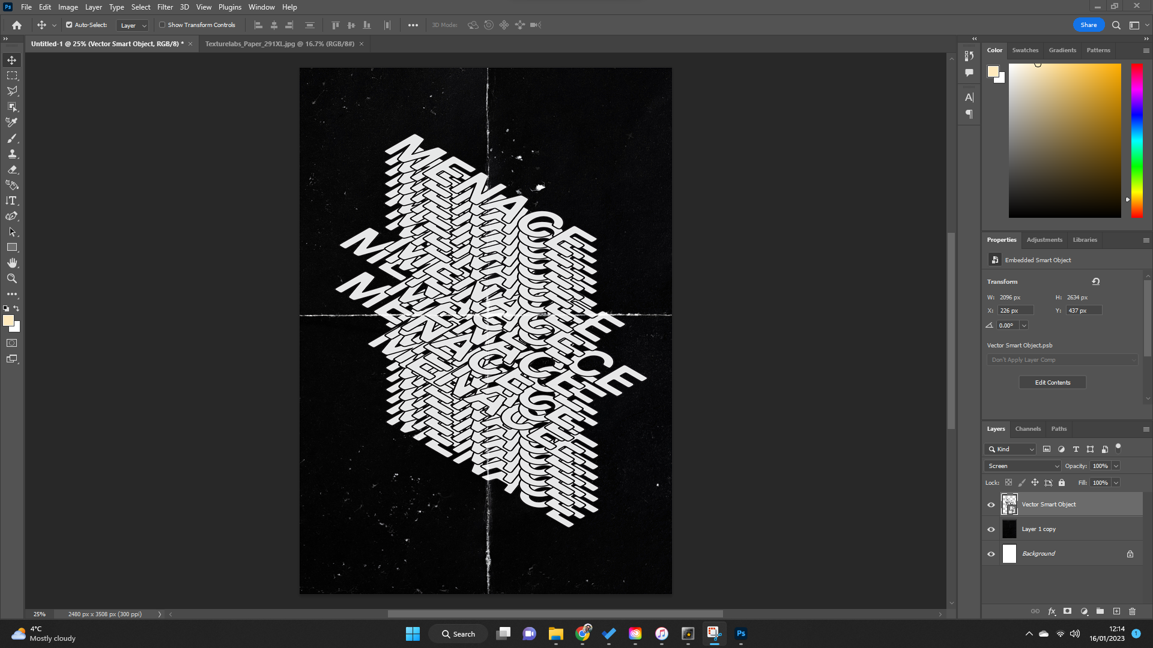Enable Show Transform Controls
Viewport: 1153px width, 648px height.
[x=163, y=25]
